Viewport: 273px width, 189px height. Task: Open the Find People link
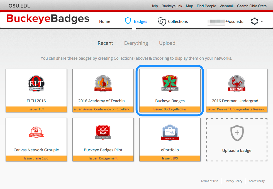click(x=206, y=6)
